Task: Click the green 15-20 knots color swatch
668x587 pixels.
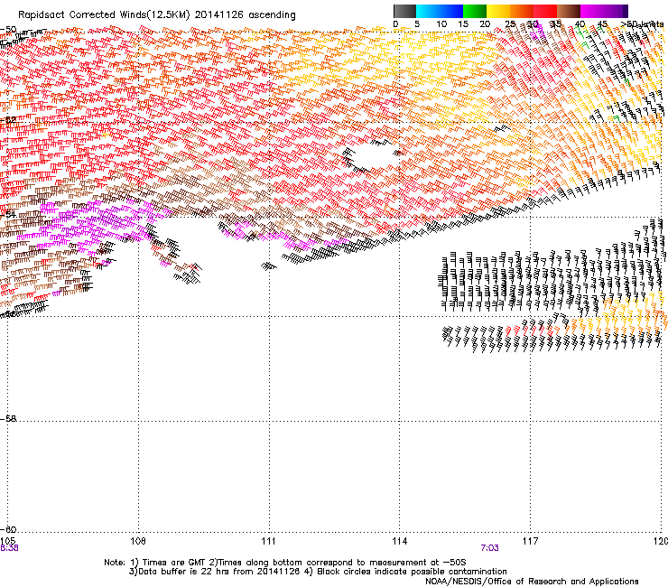Action: pyautogui.click(x=475, y=11)
